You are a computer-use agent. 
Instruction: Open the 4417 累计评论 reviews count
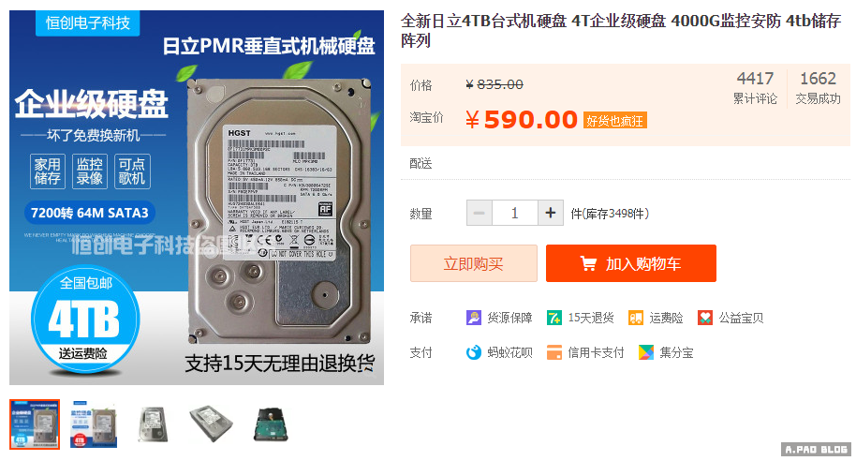coord(755,87)
